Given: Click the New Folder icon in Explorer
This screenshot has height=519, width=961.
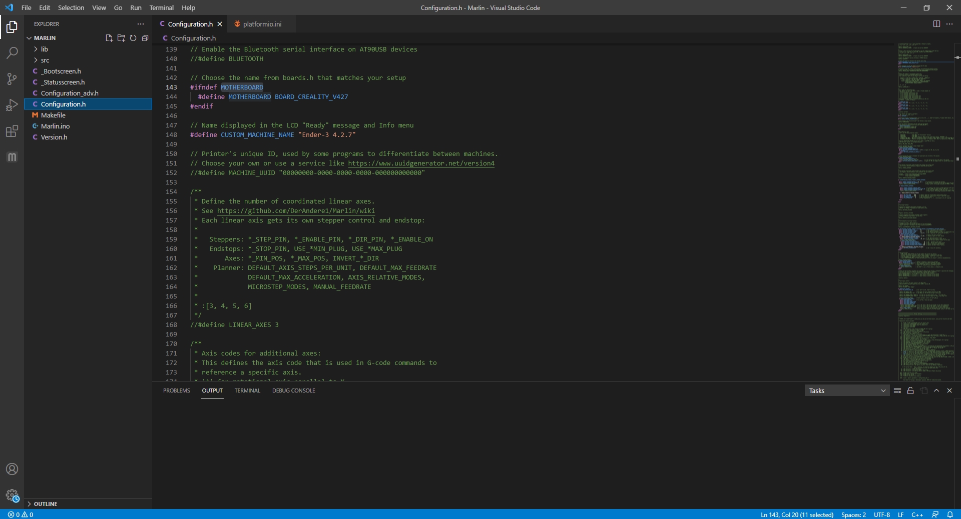Looking at the screenshot, I should point(121,38).
